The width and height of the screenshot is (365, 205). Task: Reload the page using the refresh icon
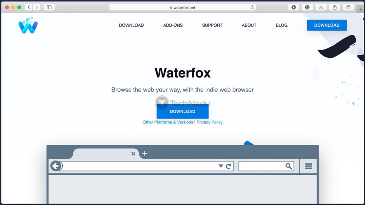click(x=252, y=7)
